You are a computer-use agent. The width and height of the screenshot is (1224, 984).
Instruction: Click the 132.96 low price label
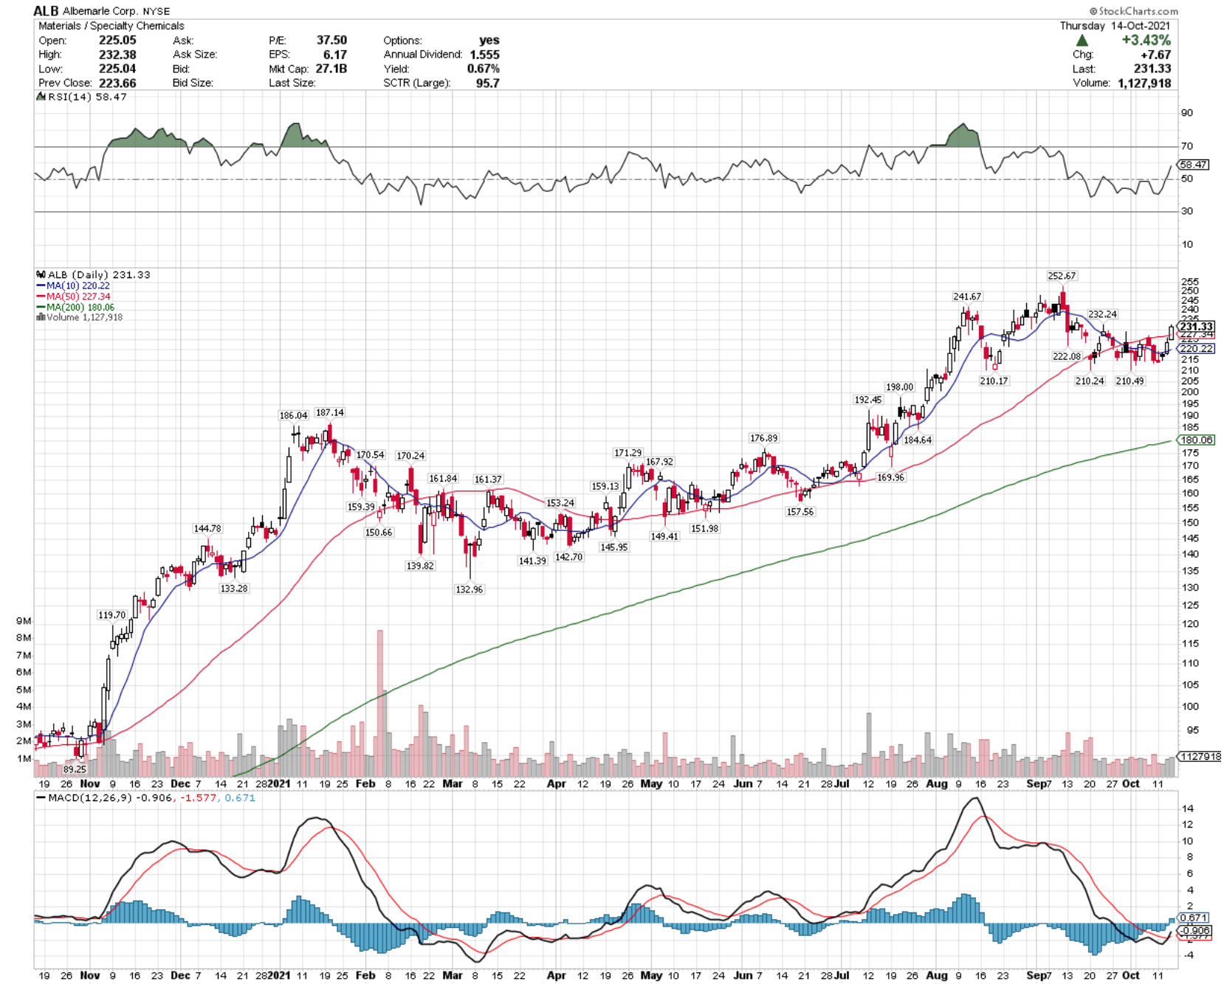tap(470, 589)
